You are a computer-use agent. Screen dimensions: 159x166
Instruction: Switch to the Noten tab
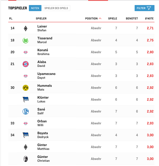35,8
